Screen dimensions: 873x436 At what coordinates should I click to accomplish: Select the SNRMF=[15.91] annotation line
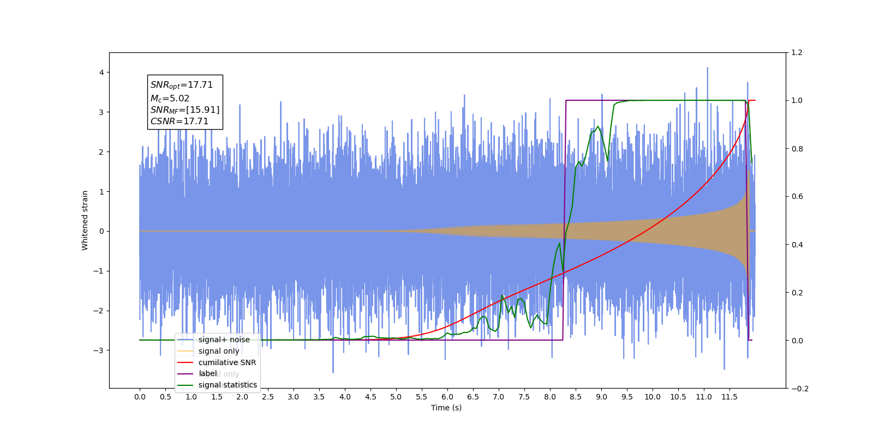pyautogui.click(x=185, y=110)
